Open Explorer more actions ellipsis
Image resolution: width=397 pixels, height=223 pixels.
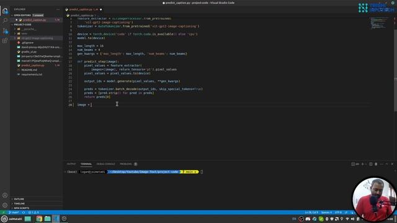tap(58, 9)
